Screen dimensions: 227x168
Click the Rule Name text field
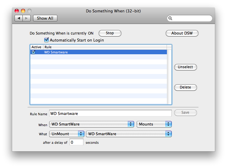(110, 113)
